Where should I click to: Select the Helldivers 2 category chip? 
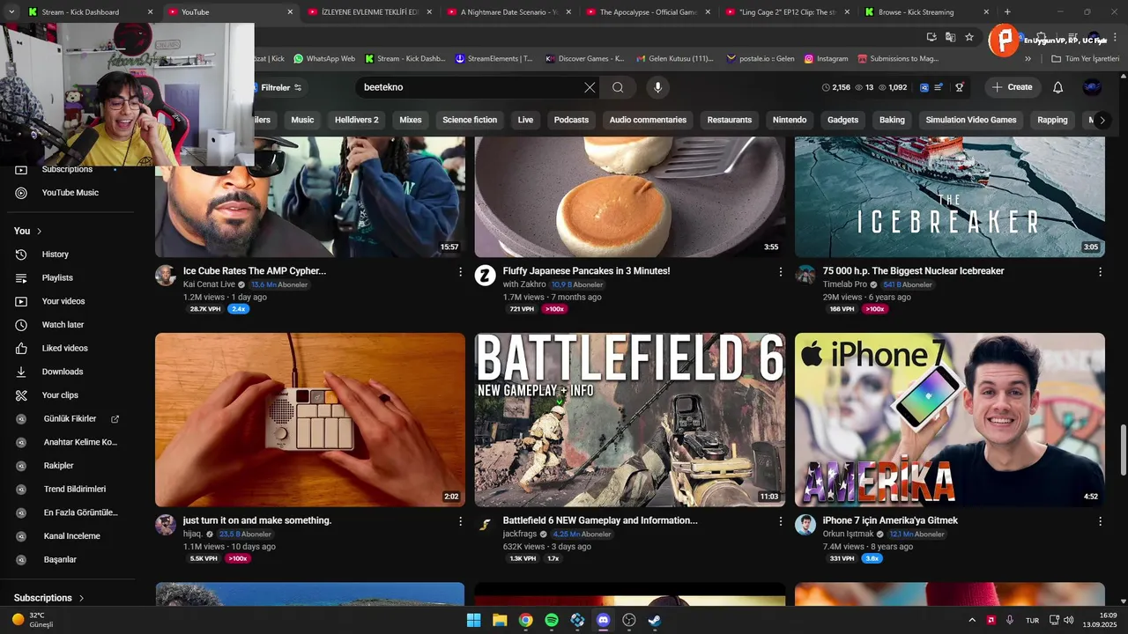(356, 120)
